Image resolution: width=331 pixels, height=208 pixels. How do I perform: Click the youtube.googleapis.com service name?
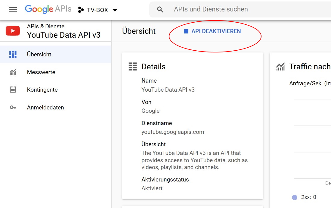173,132
